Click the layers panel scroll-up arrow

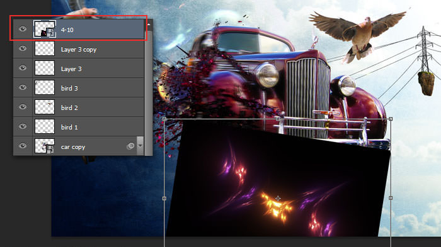click(149, 25)
